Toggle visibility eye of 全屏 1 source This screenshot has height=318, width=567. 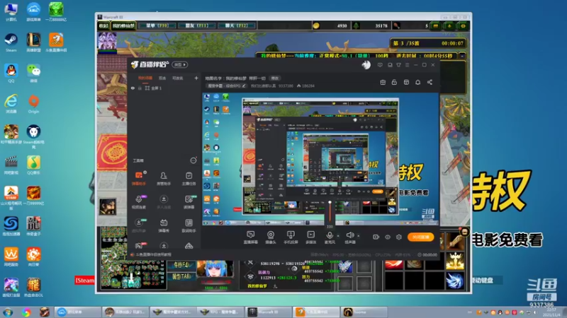coord(133,88)
